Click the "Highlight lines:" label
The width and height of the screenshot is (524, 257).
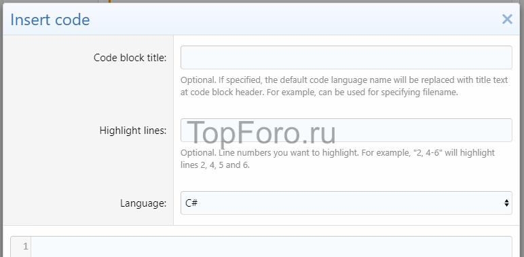(x=133, y=131)
